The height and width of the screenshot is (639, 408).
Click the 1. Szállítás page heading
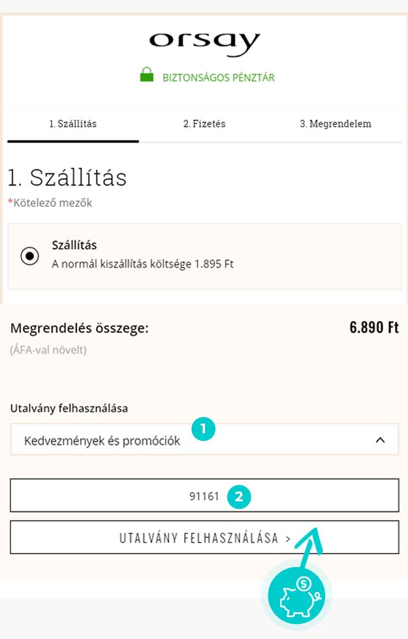coord(67,178)
